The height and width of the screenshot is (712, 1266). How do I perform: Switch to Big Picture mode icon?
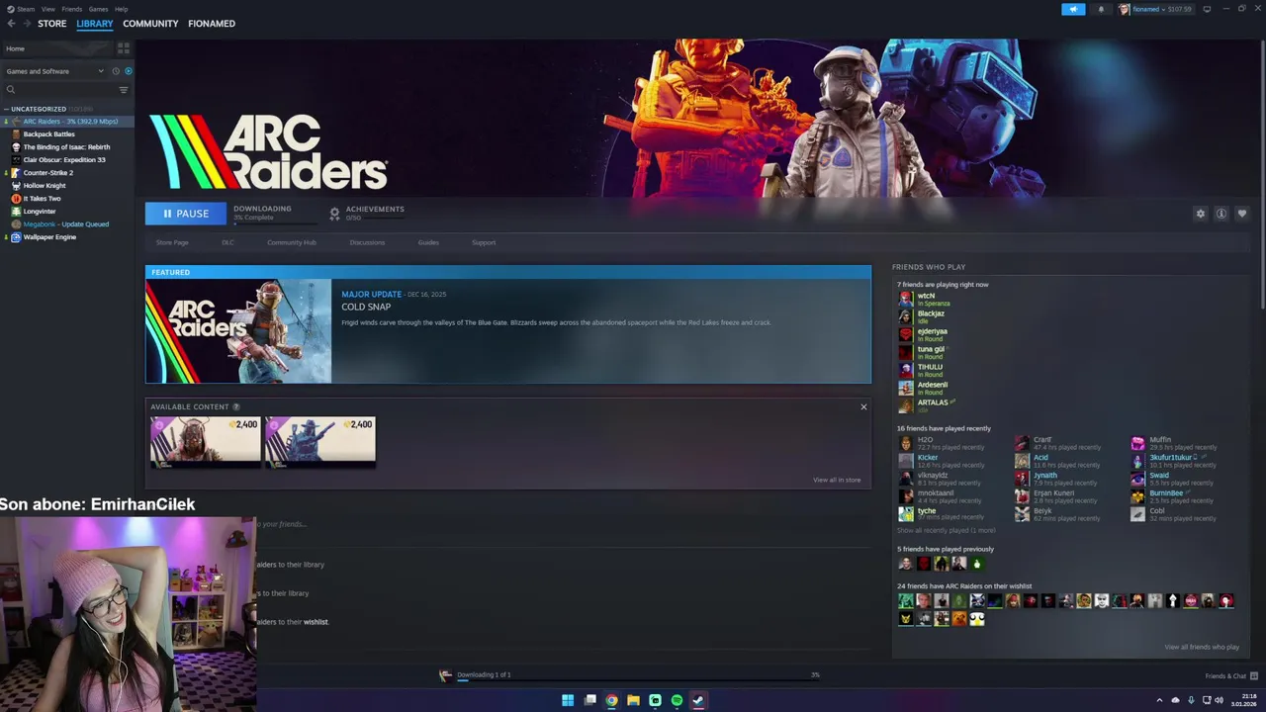click(x=1207, y=9)
